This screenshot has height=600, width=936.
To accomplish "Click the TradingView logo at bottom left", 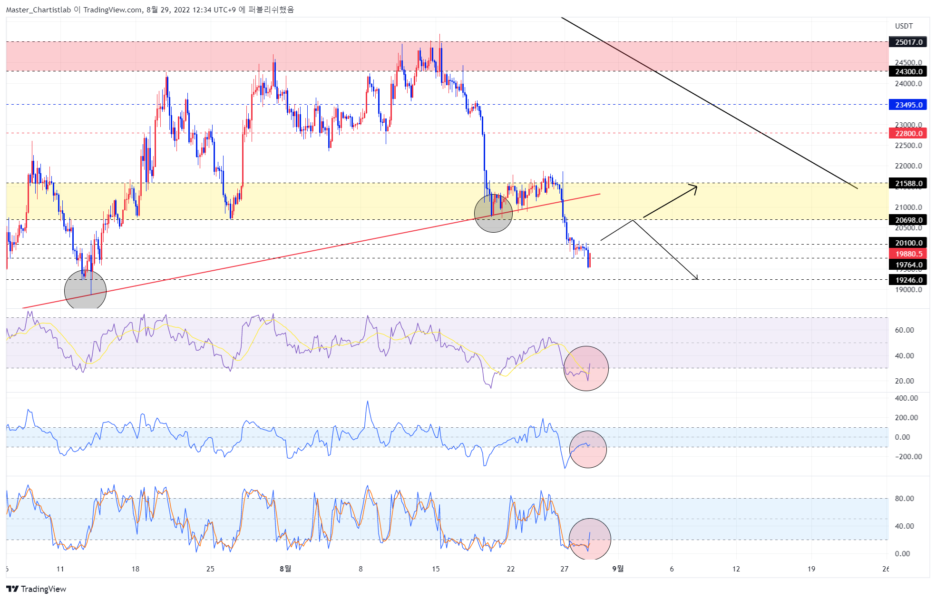I will pyautogui.click(x=36, y=589).
